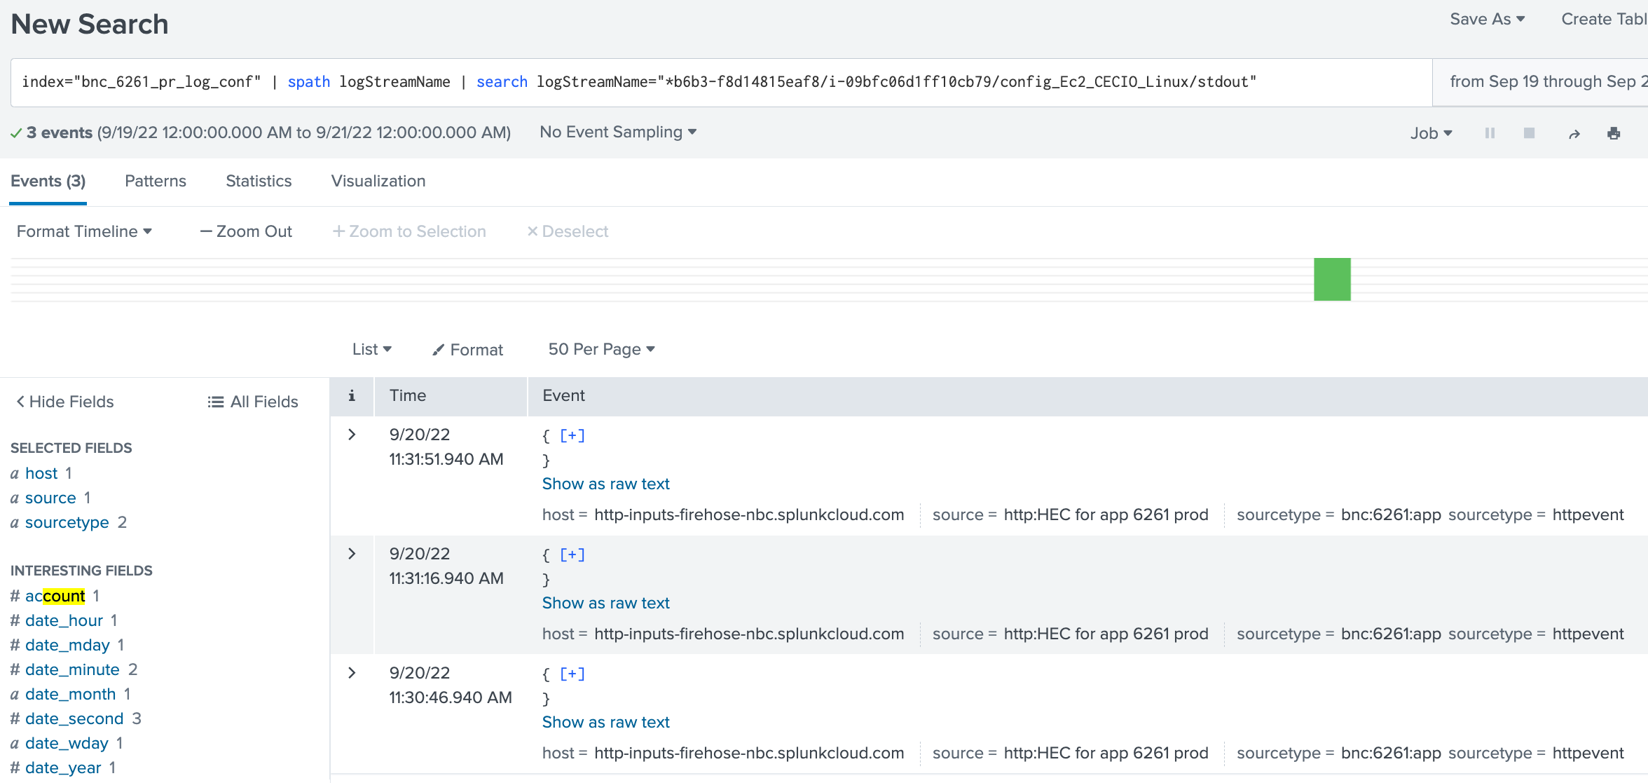Click the share job arrow icon
This screenshot has width=1648, height=783.
(x=1574, y=134)
